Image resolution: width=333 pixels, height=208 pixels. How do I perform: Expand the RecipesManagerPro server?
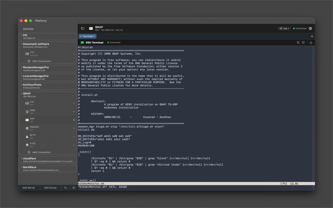(x=22, y=67)
